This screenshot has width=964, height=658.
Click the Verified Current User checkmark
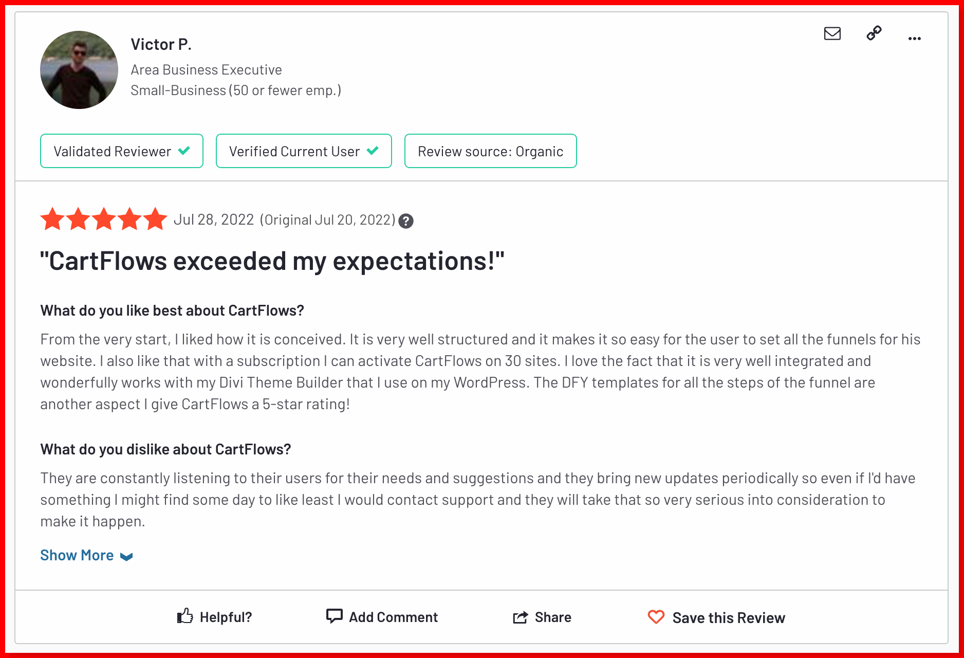coord(373,151)
